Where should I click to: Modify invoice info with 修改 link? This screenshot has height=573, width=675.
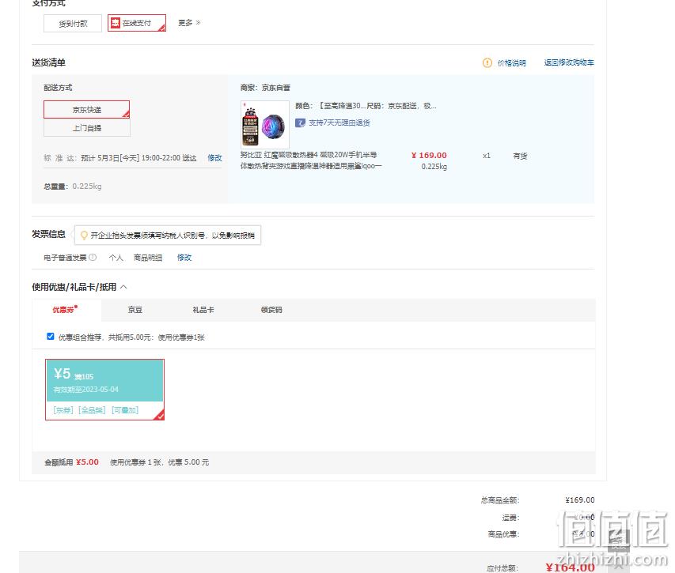[184, 258]
